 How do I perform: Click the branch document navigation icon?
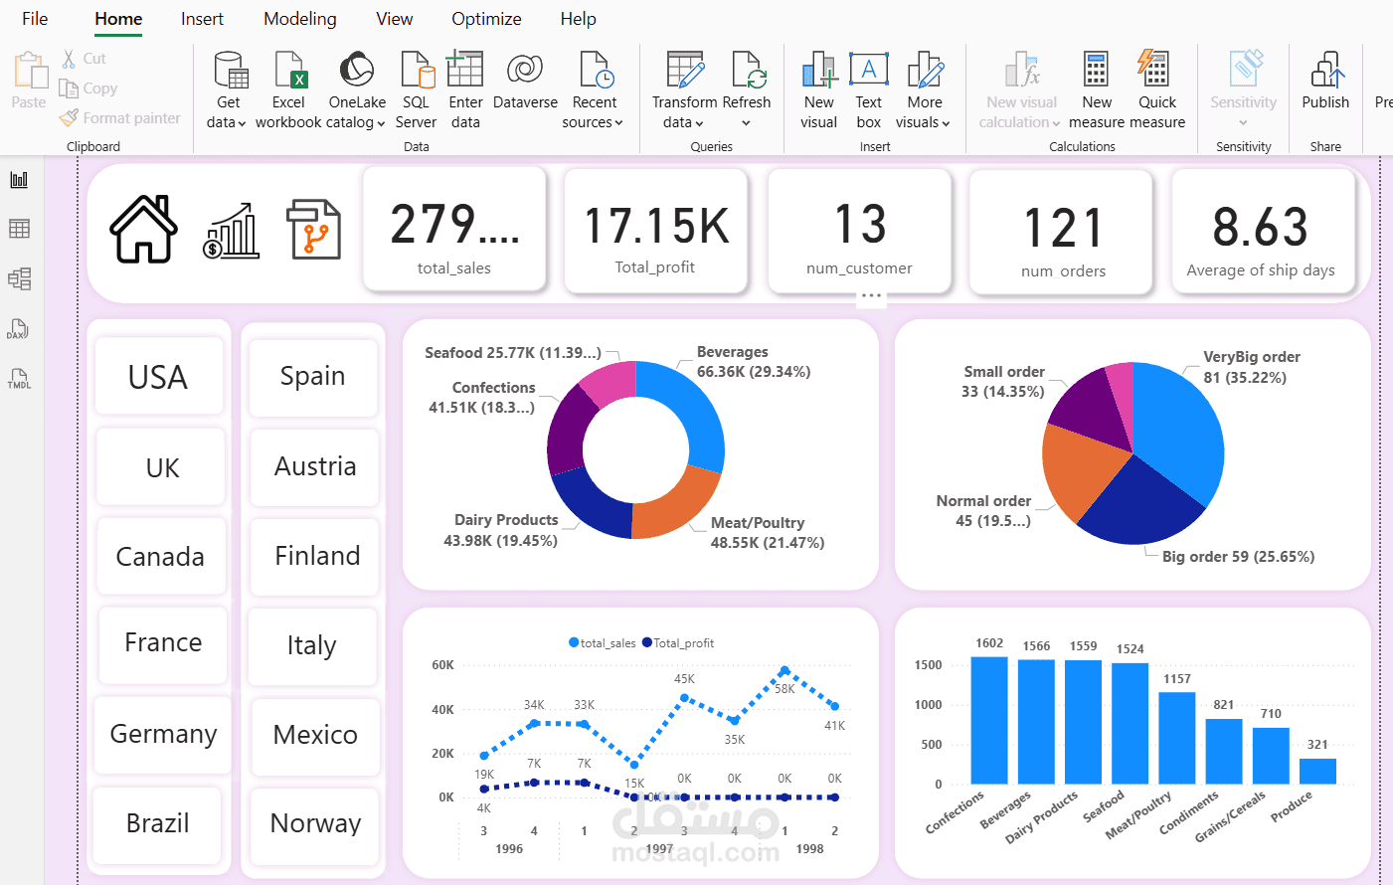click(314, 229)
